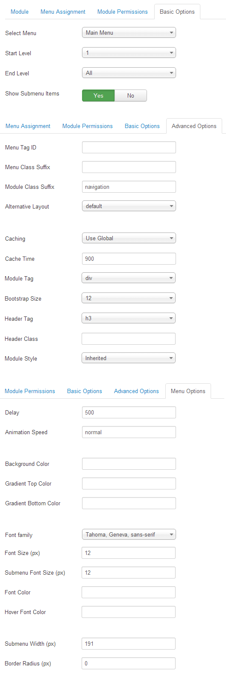Focus the Hover Font Color field
Viewport: 226px width, 677px height.
point(129,612)
